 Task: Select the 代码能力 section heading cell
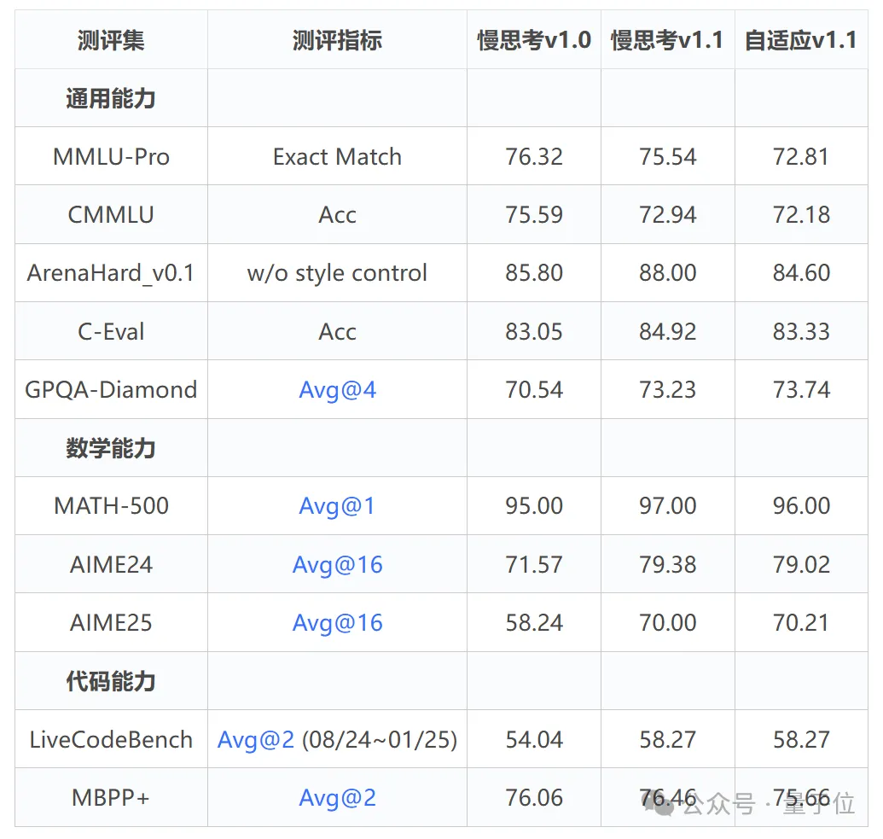(111, 681)
